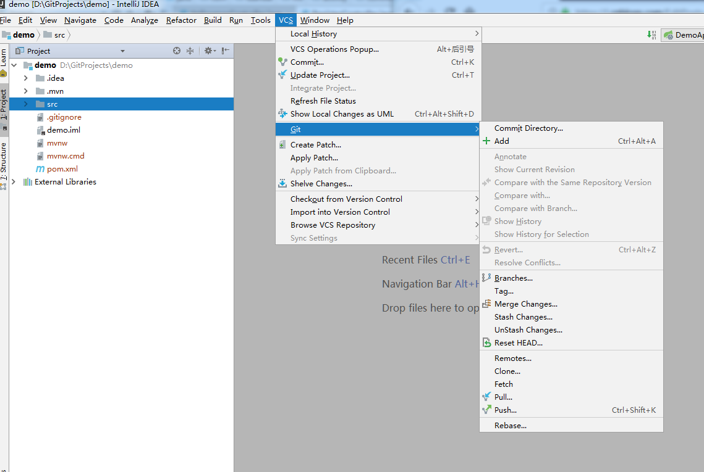
Task: Click the binary build icon in top toolbar
Action: pyautogui.click(x=651, y=35)
